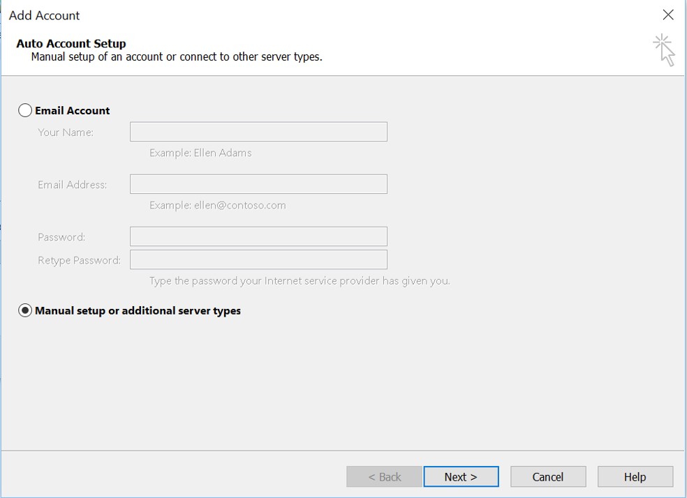Cancel the account setup
The width and height of the screenshot is (687, 498).
(x=548, y=476)
